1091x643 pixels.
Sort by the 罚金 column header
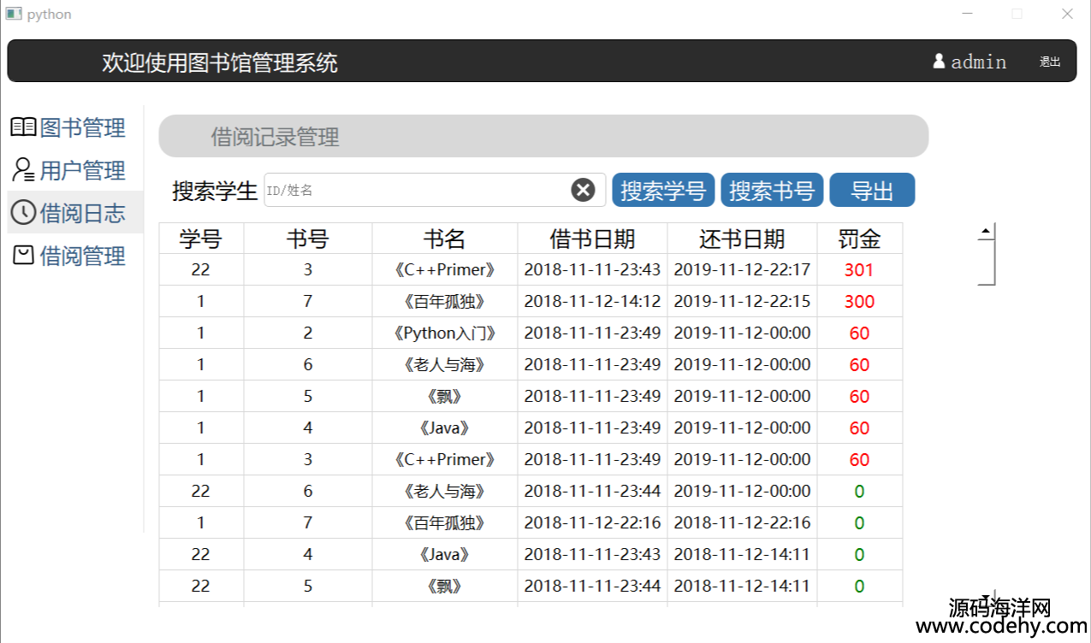[859, 239]
